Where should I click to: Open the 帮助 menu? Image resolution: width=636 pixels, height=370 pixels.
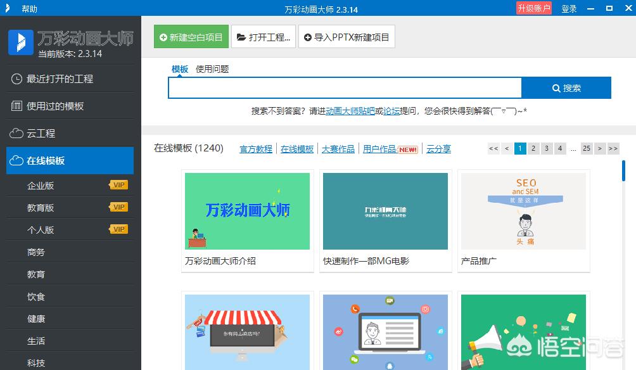(x=29, y=8)
